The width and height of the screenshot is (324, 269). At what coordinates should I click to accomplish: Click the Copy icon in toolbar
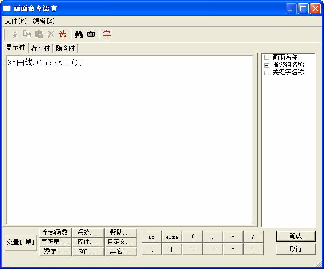point(27,34)
